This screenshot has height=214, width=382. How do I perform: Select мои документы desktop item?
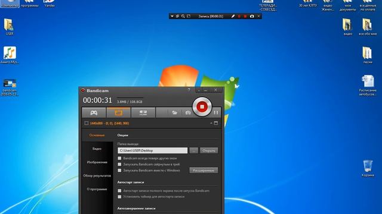coord(347,5)
